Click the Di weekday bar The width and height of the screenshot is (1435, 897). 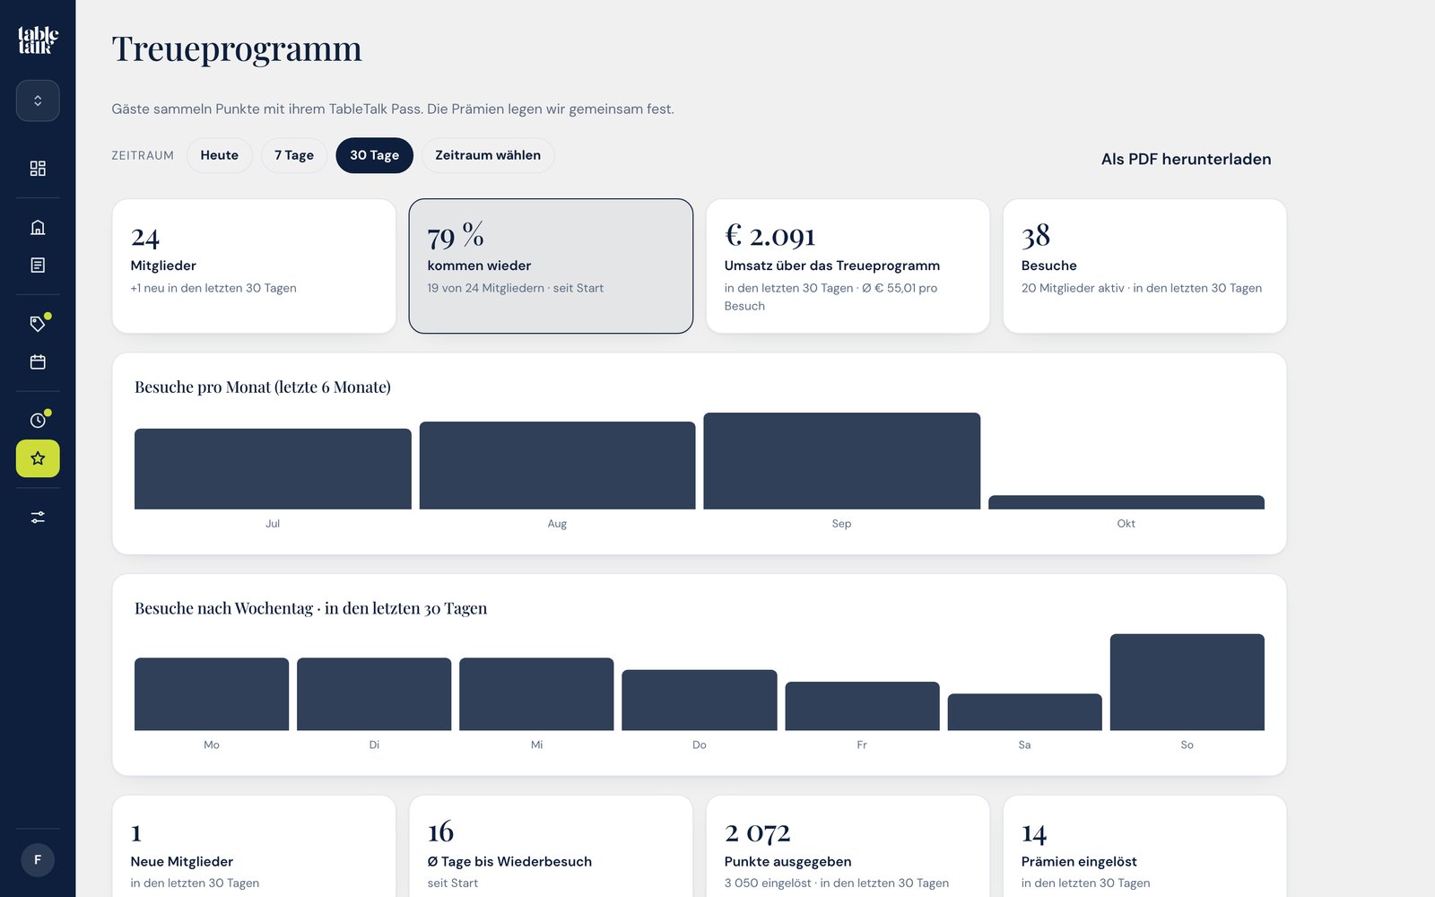374,694
